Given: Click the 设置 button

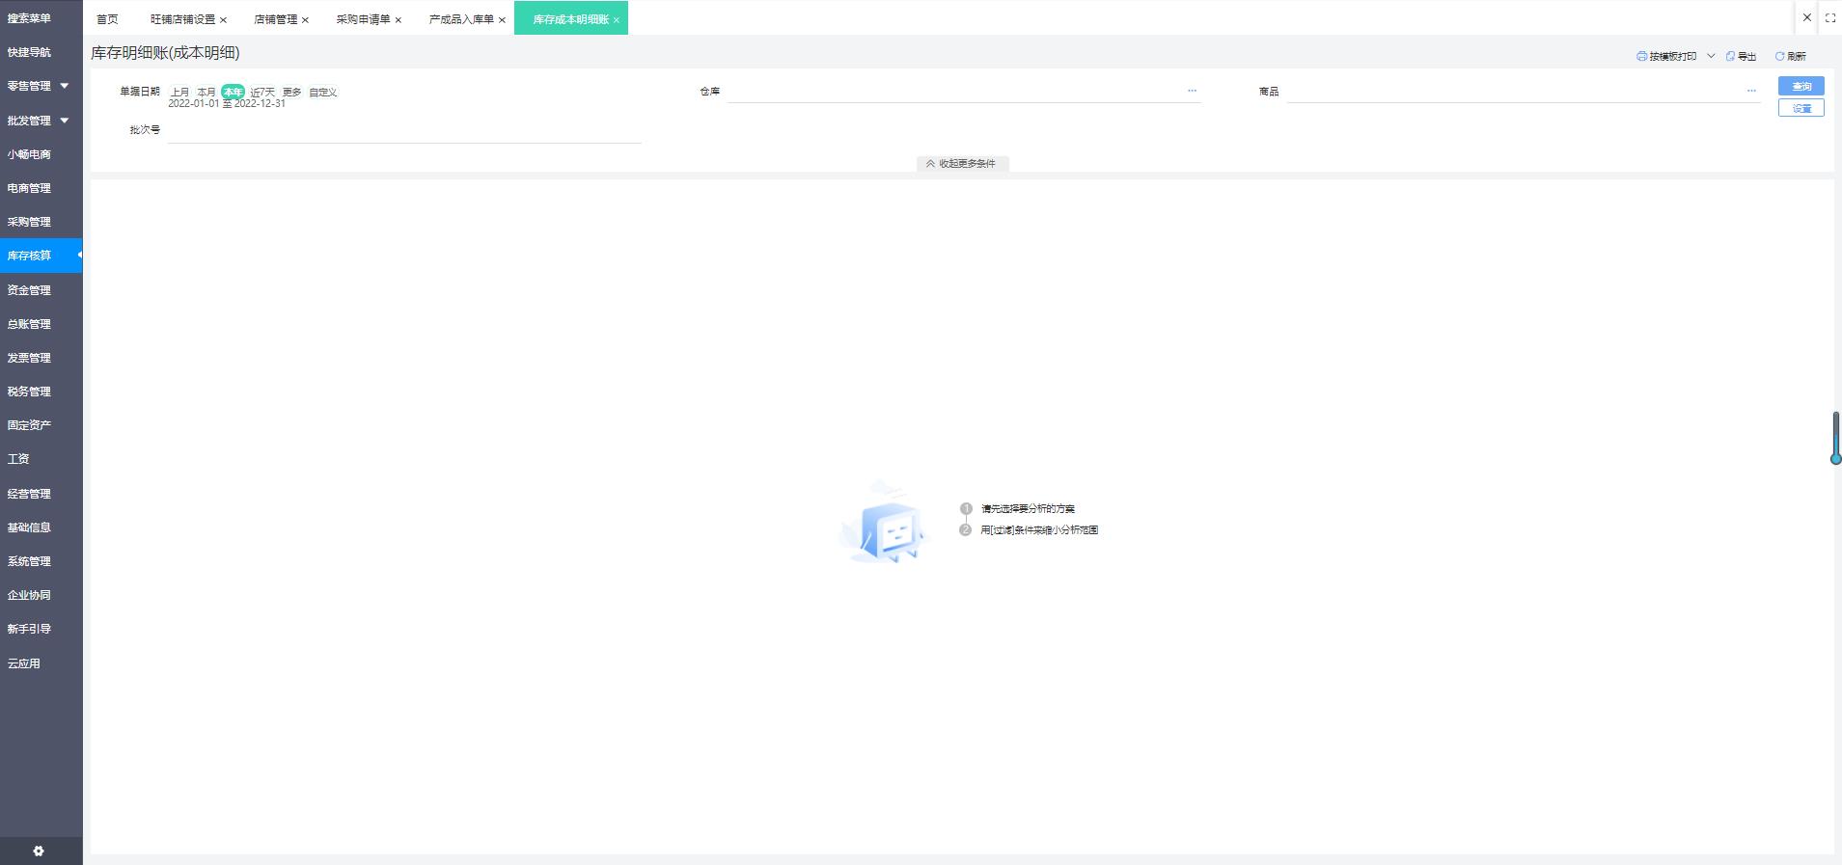Looking at the screenshot, I should point(1801,108).
